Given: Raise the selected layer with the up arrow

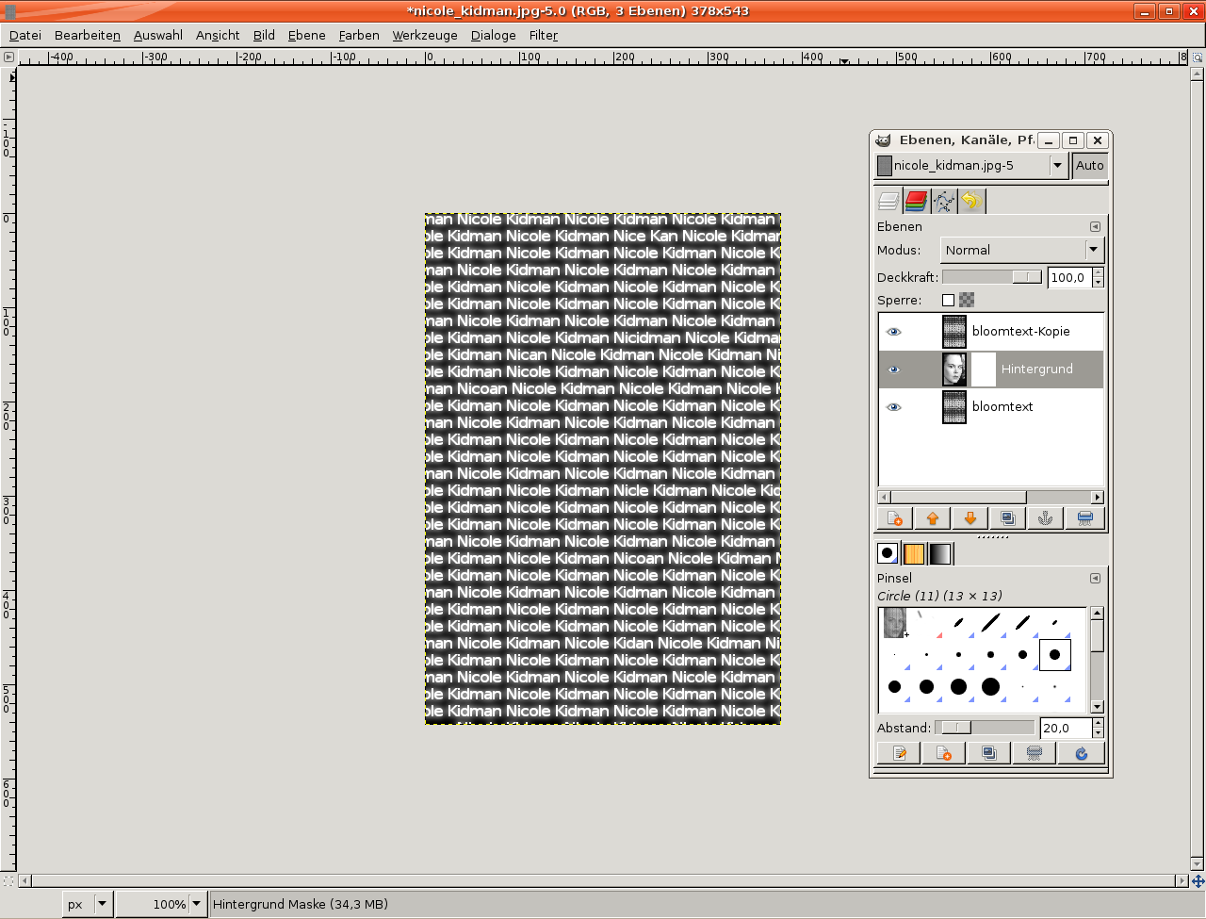Looking at the screenshot, I should click(933, 518).
